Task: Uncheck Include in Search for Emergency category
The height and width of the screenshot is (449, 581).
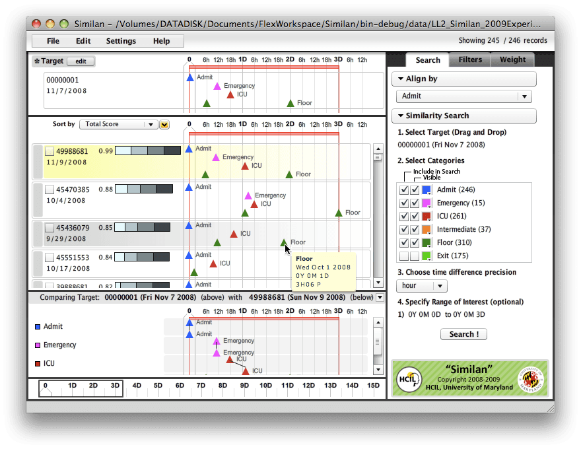Action: point(403,203)
